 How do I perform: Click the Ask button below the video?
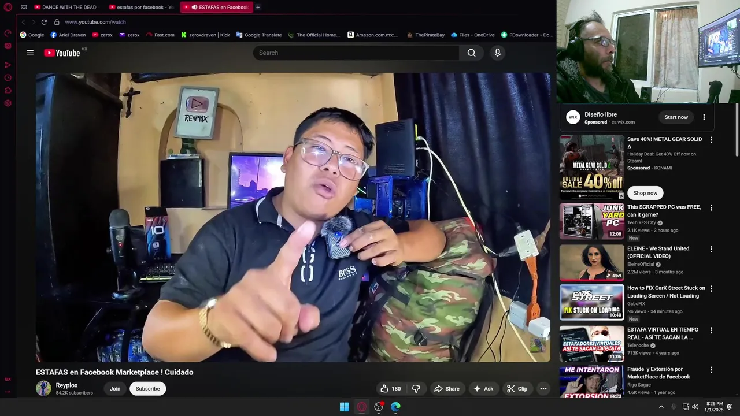(x=483, y=389)
